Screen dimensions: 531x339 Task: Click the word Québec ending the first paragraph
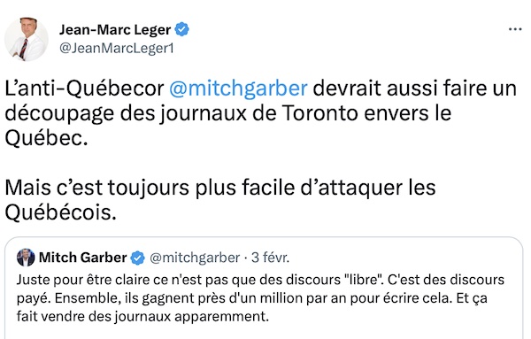46,138
